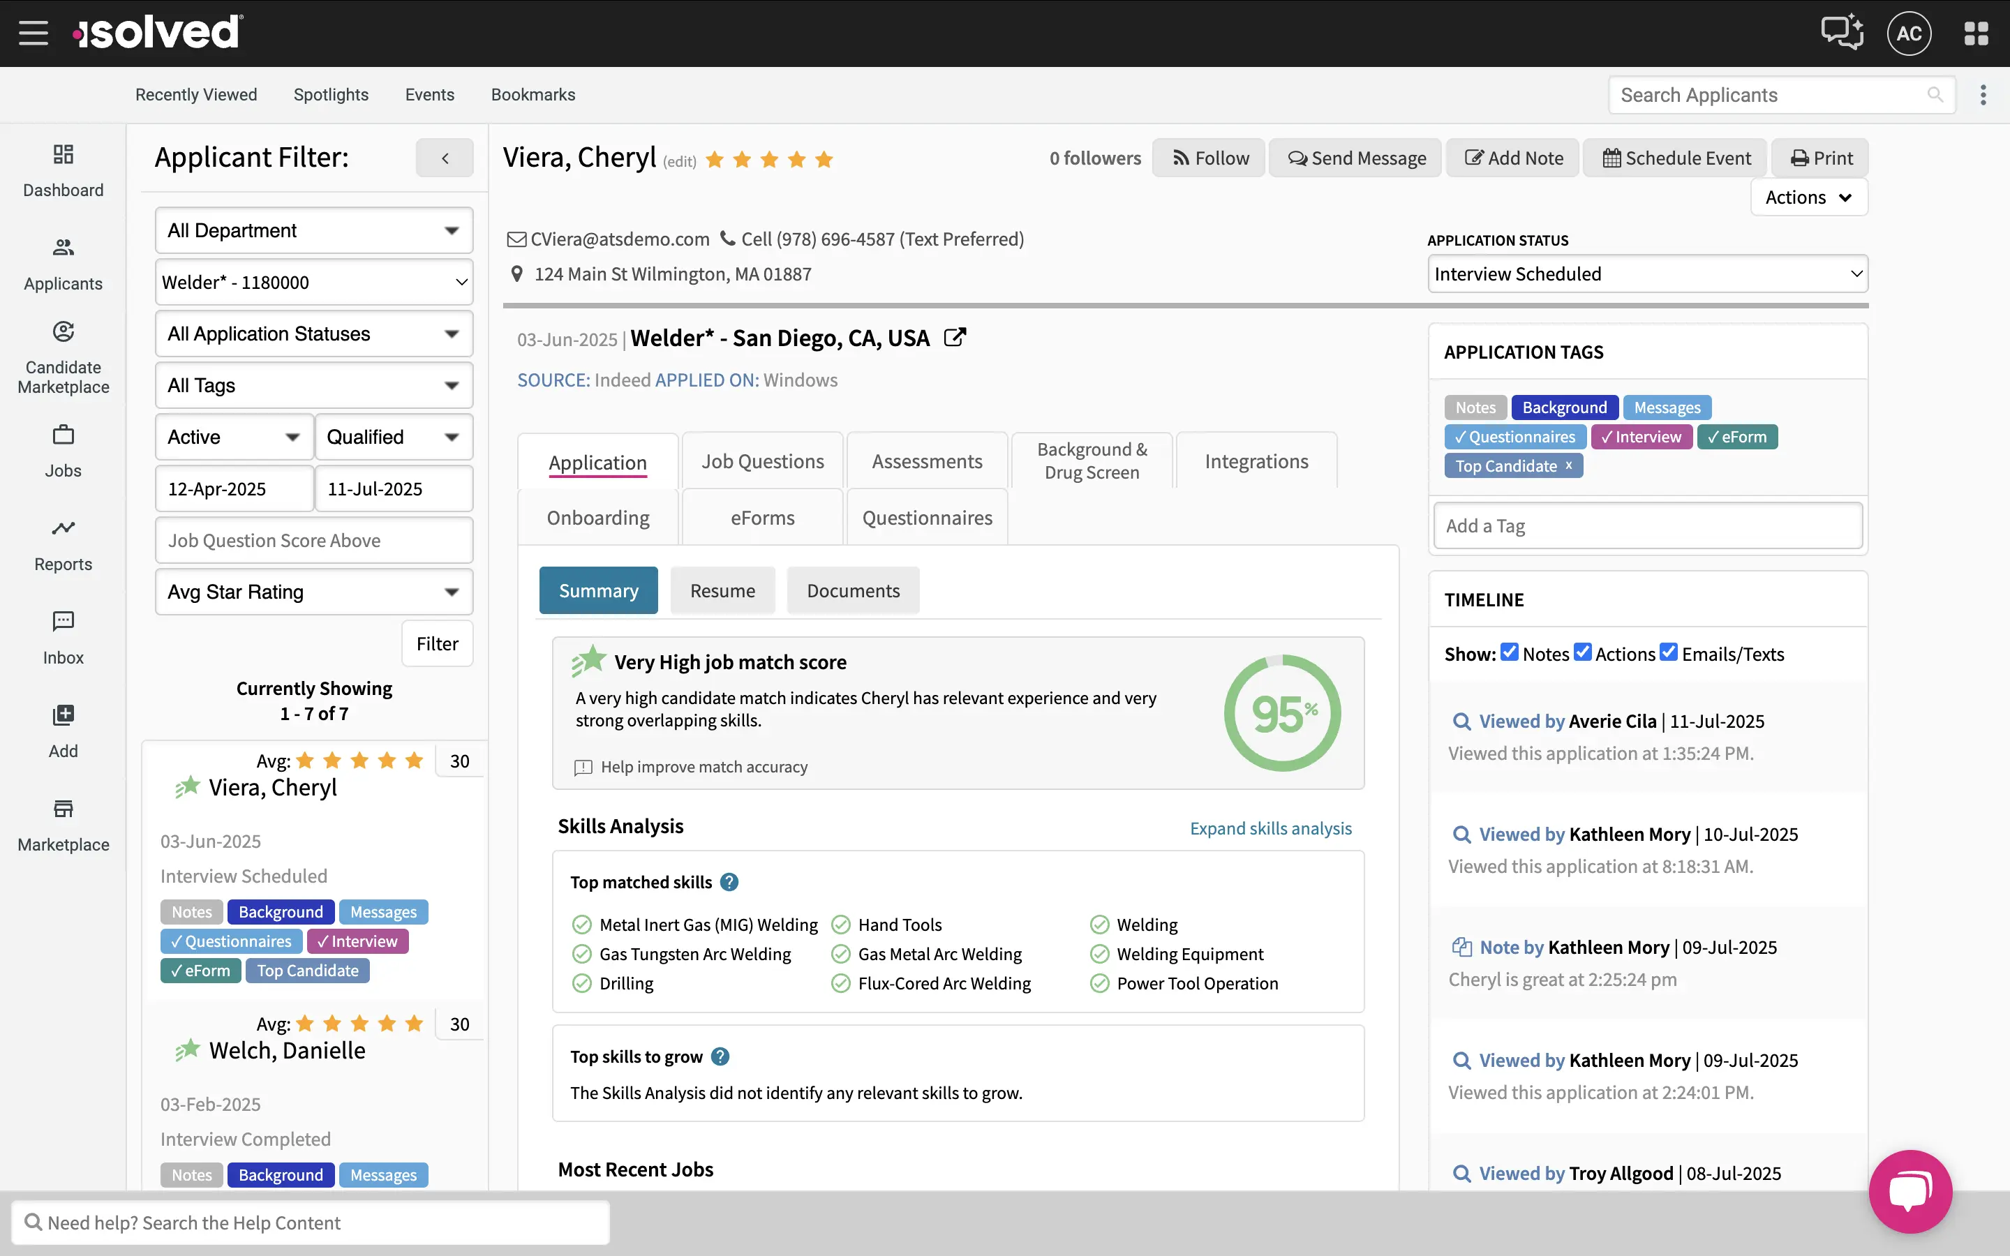Screen dimensions: 2010x1256
Task: Uncheck the Notes timeline checkbox
Action: 1509,653
